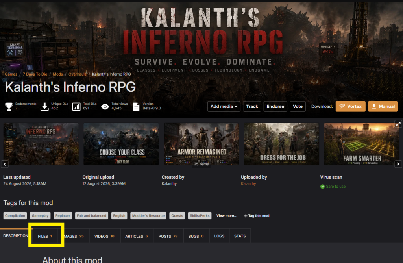Screen dimensions: 403x263
Task: Click the 'Beta-0.9.0' version text
Action: coord(152,108)
